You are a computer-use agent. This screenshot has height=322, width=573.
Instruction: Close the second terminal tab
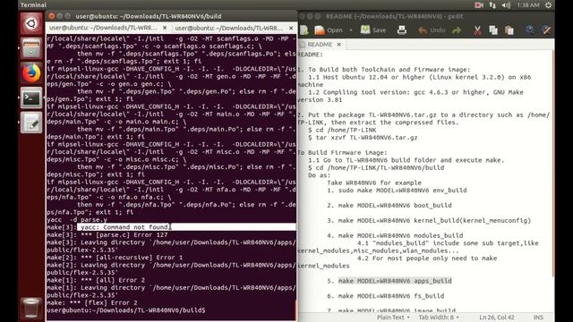coord(291,28)
